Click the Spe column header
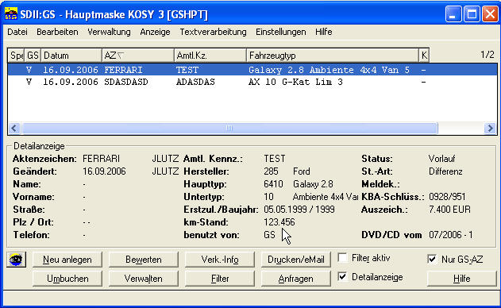The image size is (501, 308). (x=17, y=56)
